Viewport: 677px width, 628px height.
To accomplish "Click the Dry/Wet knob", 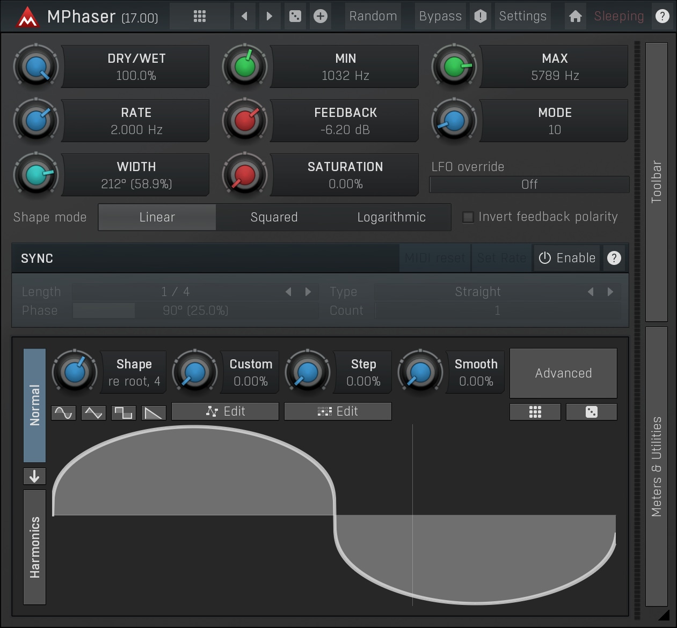I will [x=36, y=67].
